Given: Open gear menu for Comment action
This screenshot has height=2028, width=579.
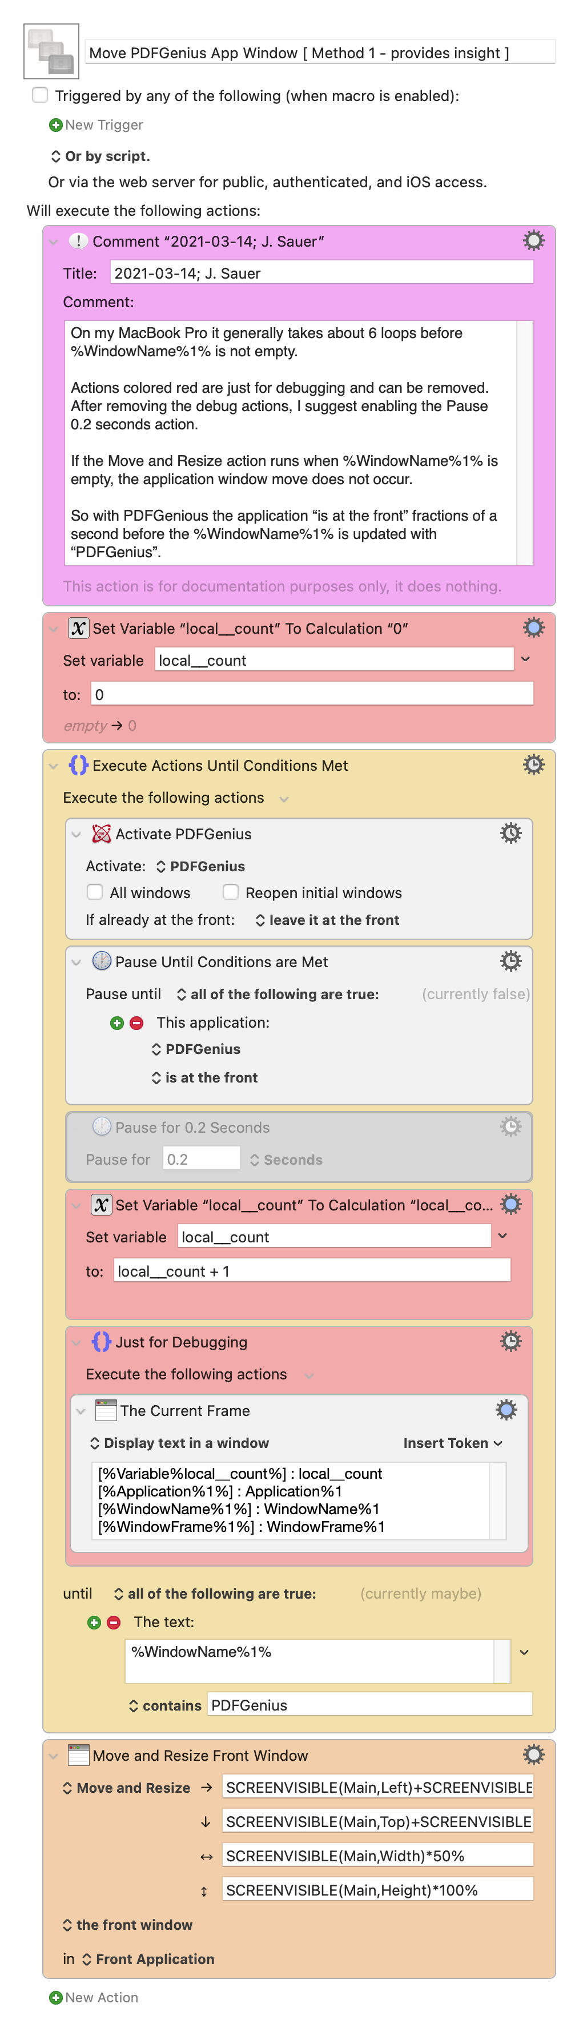Looking at the screenshot, I should pyautogui.click(x=533, y=241).
